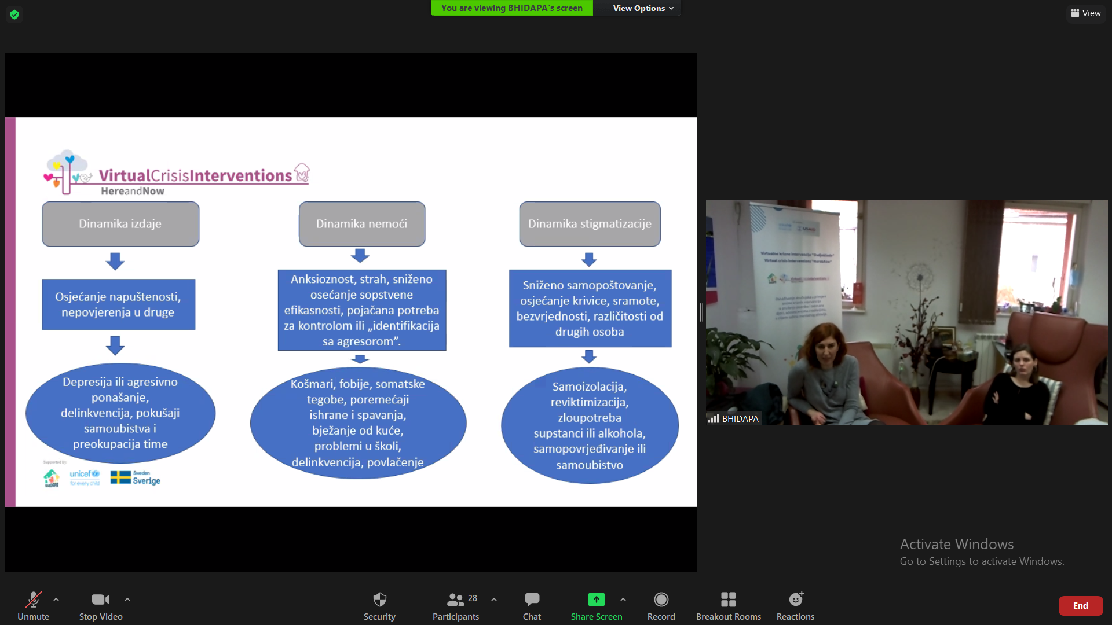Open the Security shield menu
1112x625 pixels.
(379, 600)
